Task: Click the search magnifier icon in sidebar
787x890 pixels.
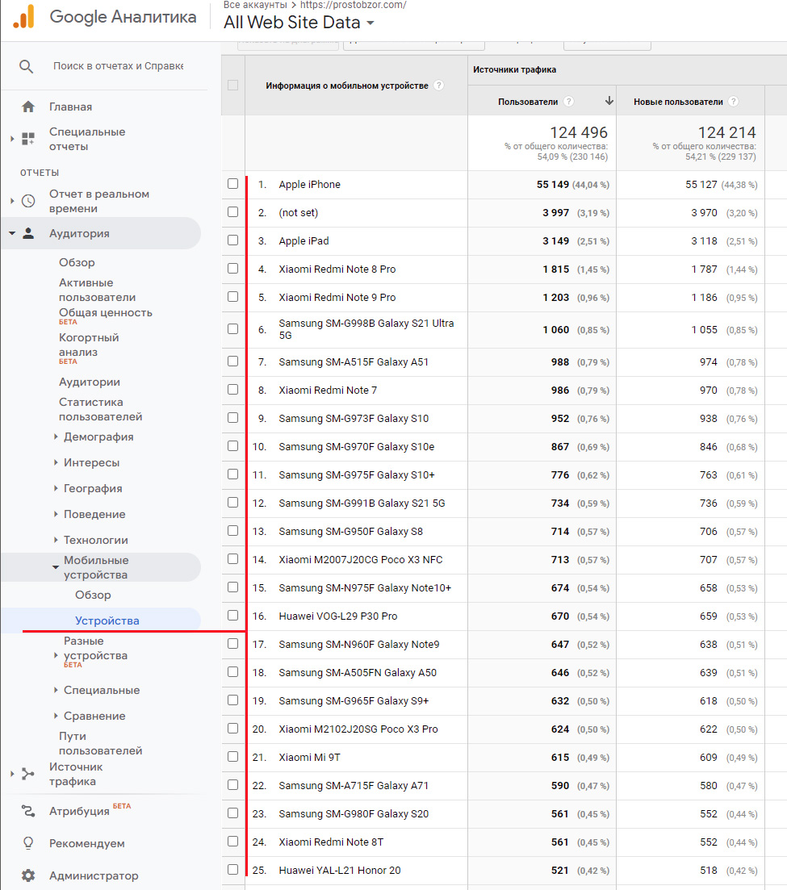Action: tap(27, 66)
